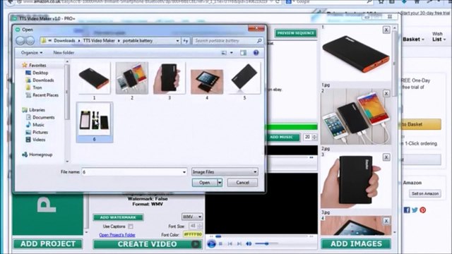Screen dimensions: 452x254
Task: Skip to previous with the previous-track button
Action: (x=230, y=244)
